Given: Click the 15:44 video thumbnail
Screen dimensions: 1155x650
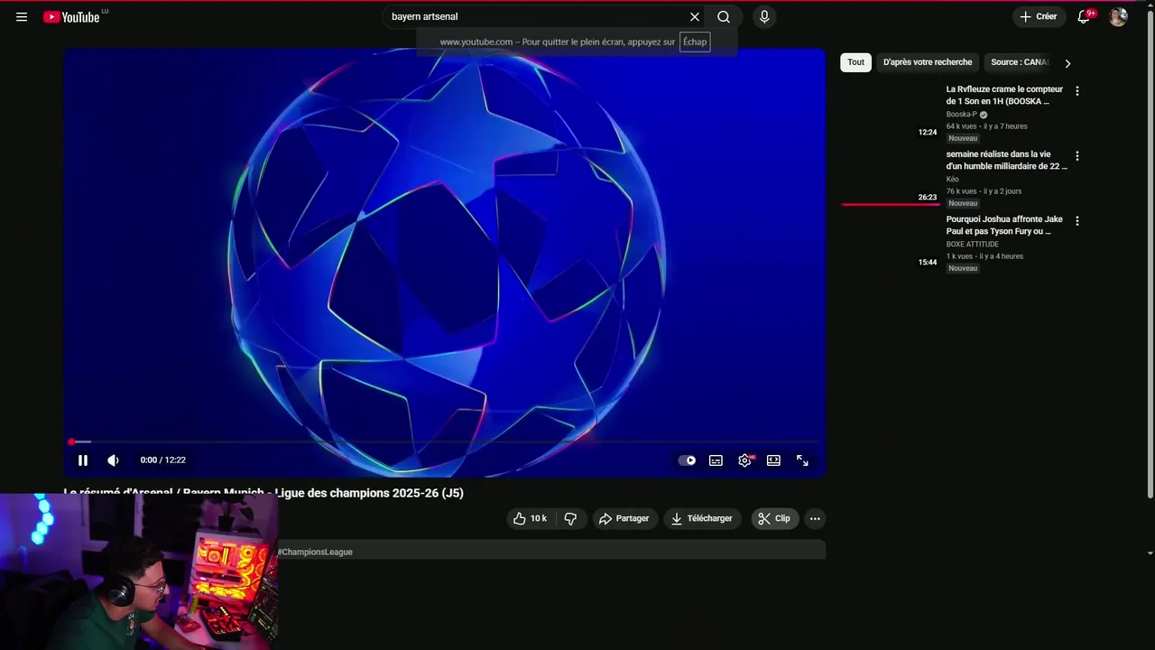Looking at the screenshot, I should [892, 243].
